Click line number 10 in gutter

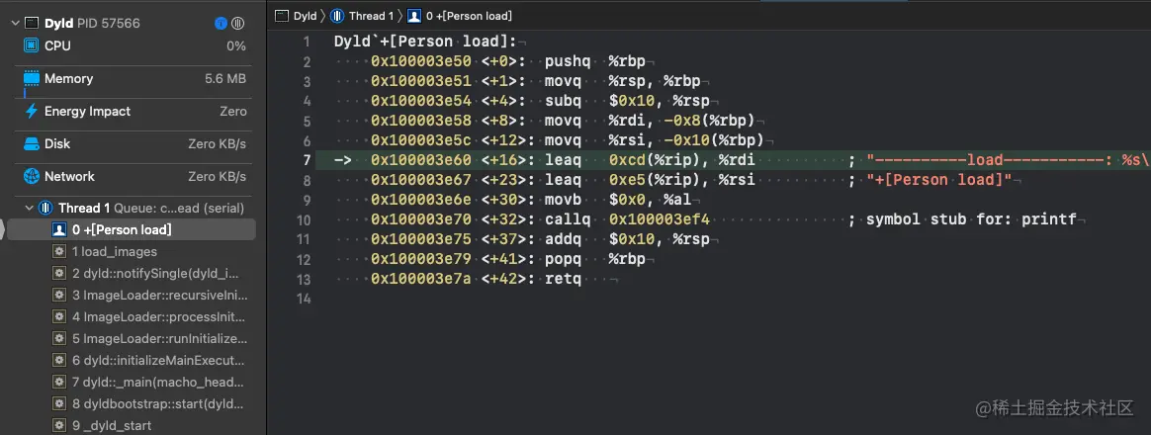pos(304,220)
